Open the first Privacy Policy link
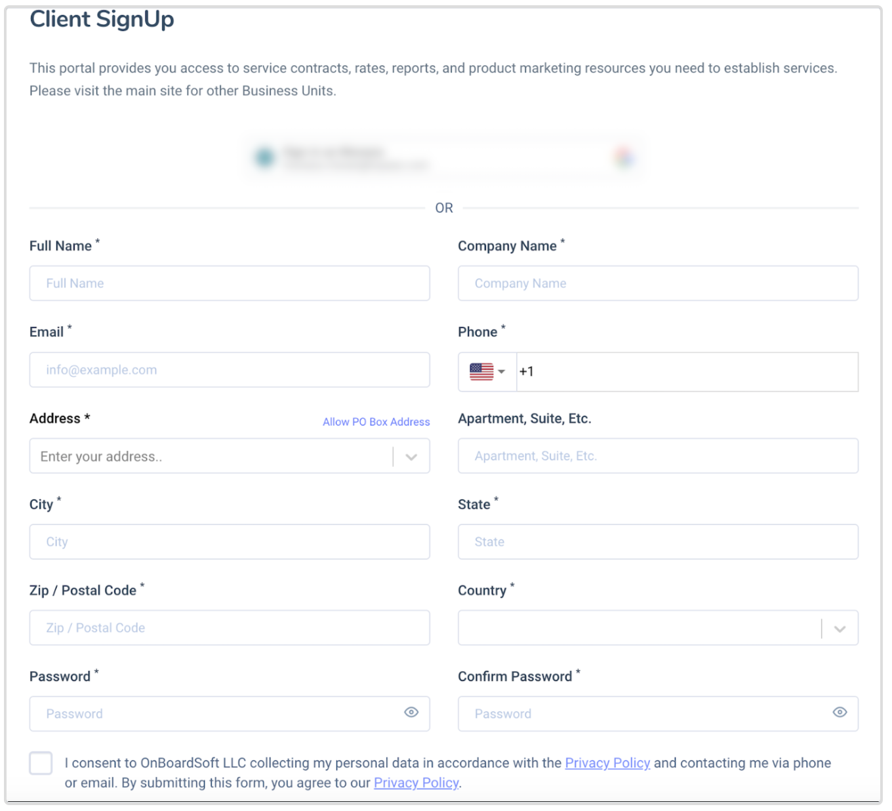 (607, 763)
